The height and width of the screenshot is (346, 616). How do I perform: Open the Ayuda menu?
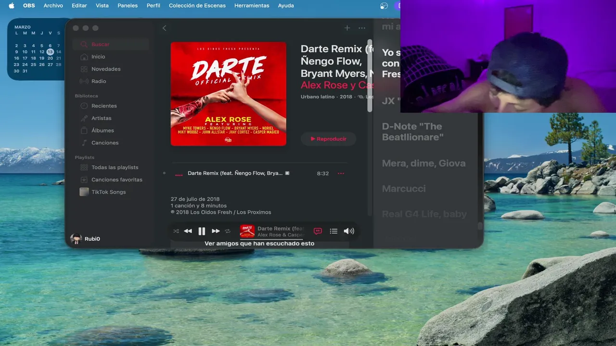pyautogui.click(x=286, y=6)
